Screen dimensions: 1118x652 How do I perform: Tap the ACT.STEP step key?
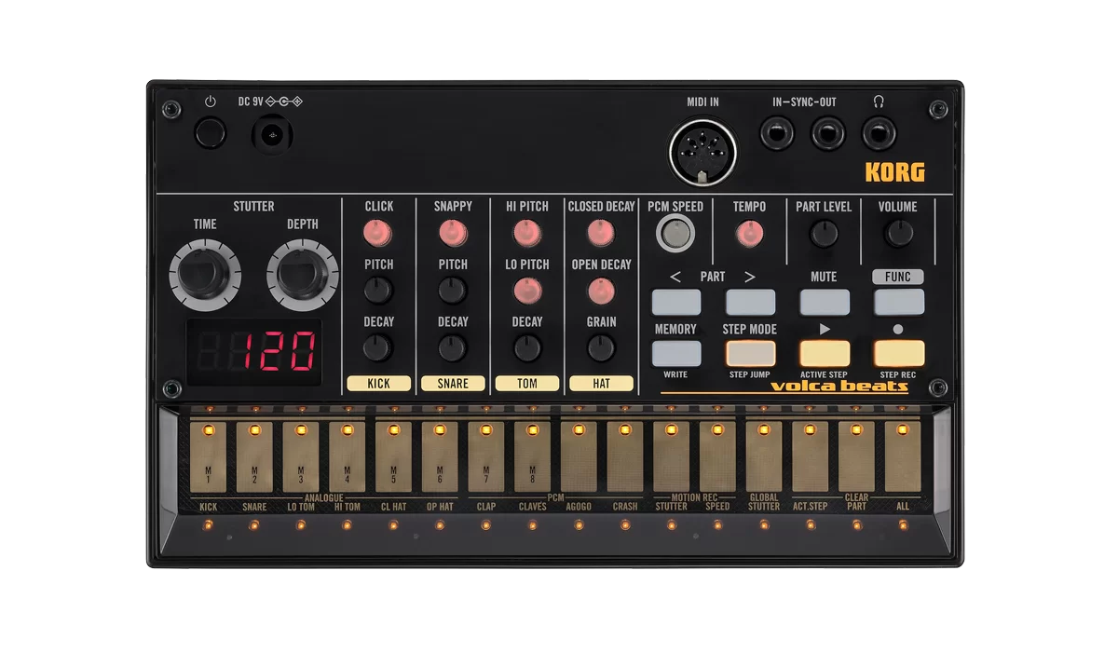click(x=811, y=456)
